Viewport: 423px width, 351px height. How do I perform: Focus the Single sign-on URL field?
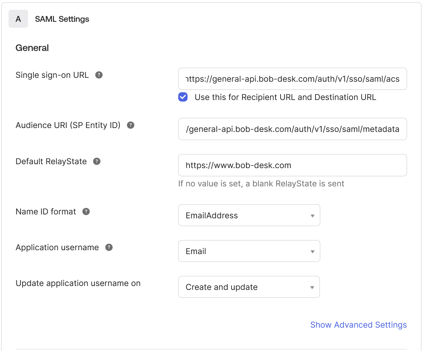[292, 79]
